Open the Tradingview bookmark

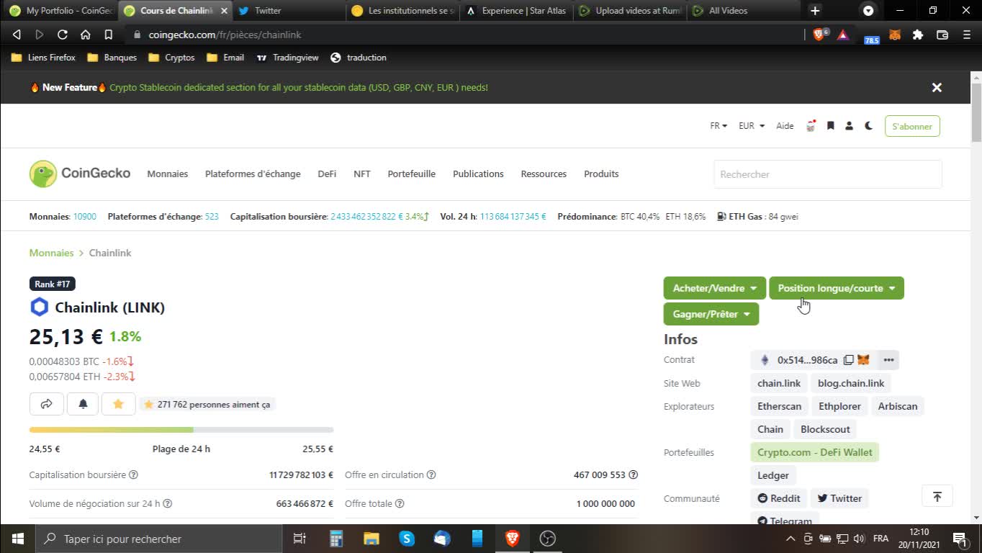click(287, 58)
